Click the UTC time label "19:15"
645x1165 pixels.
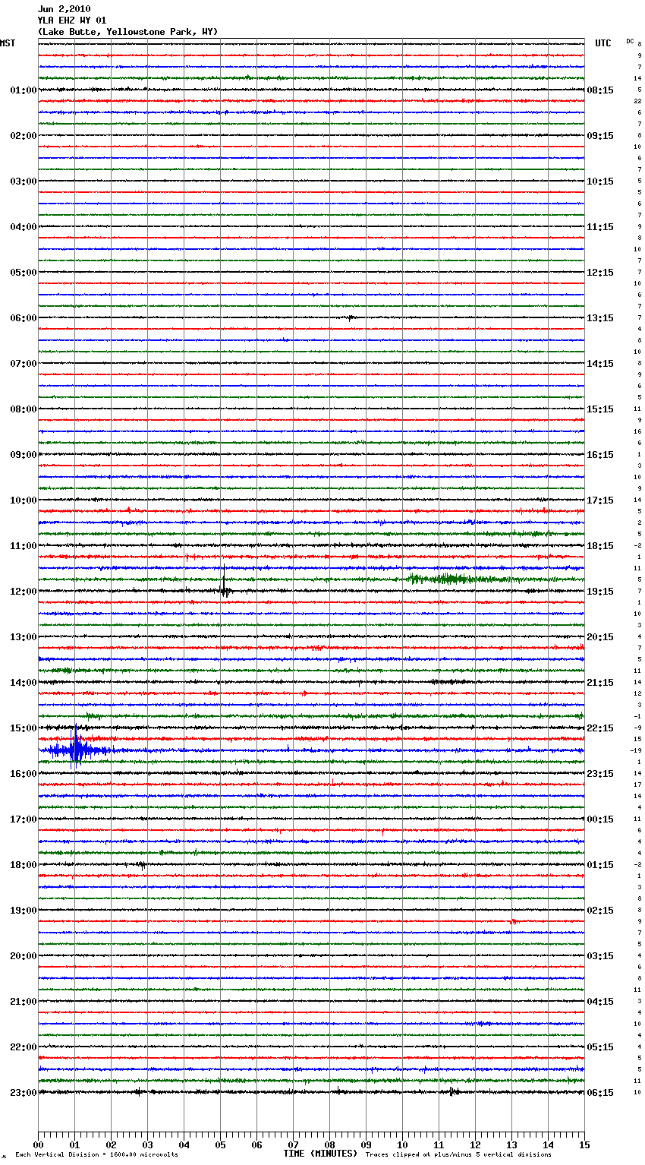(x=600, y=592)
